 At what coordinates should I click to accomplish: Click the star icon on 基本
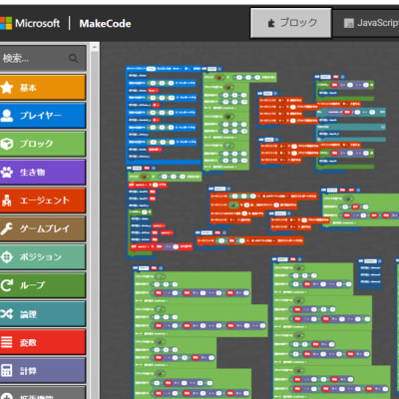click(7, 87)
